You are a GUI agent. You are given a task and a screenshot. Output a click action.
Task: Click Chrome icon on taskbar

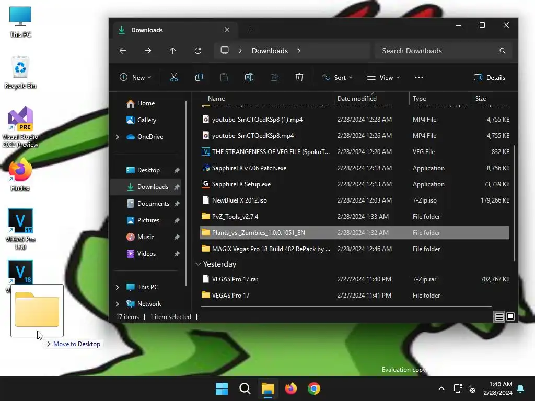click(x=314, y=388)
